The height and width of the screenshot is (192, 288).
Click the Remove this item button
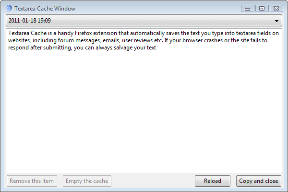(x=33, y=181)
